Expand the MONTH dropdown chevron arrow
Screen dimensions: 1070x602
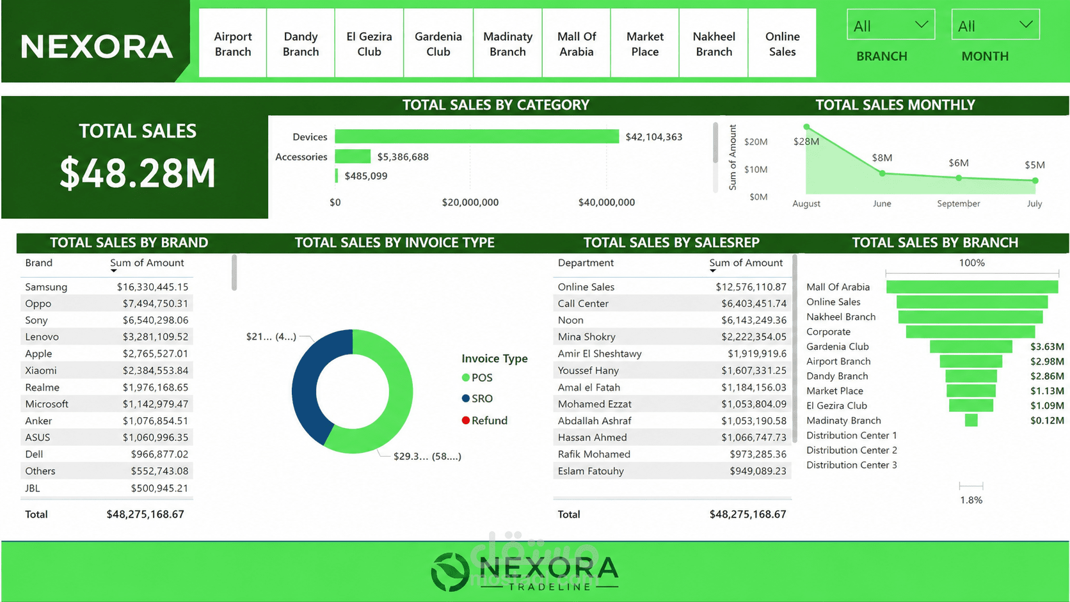[x=1026, y=24]
